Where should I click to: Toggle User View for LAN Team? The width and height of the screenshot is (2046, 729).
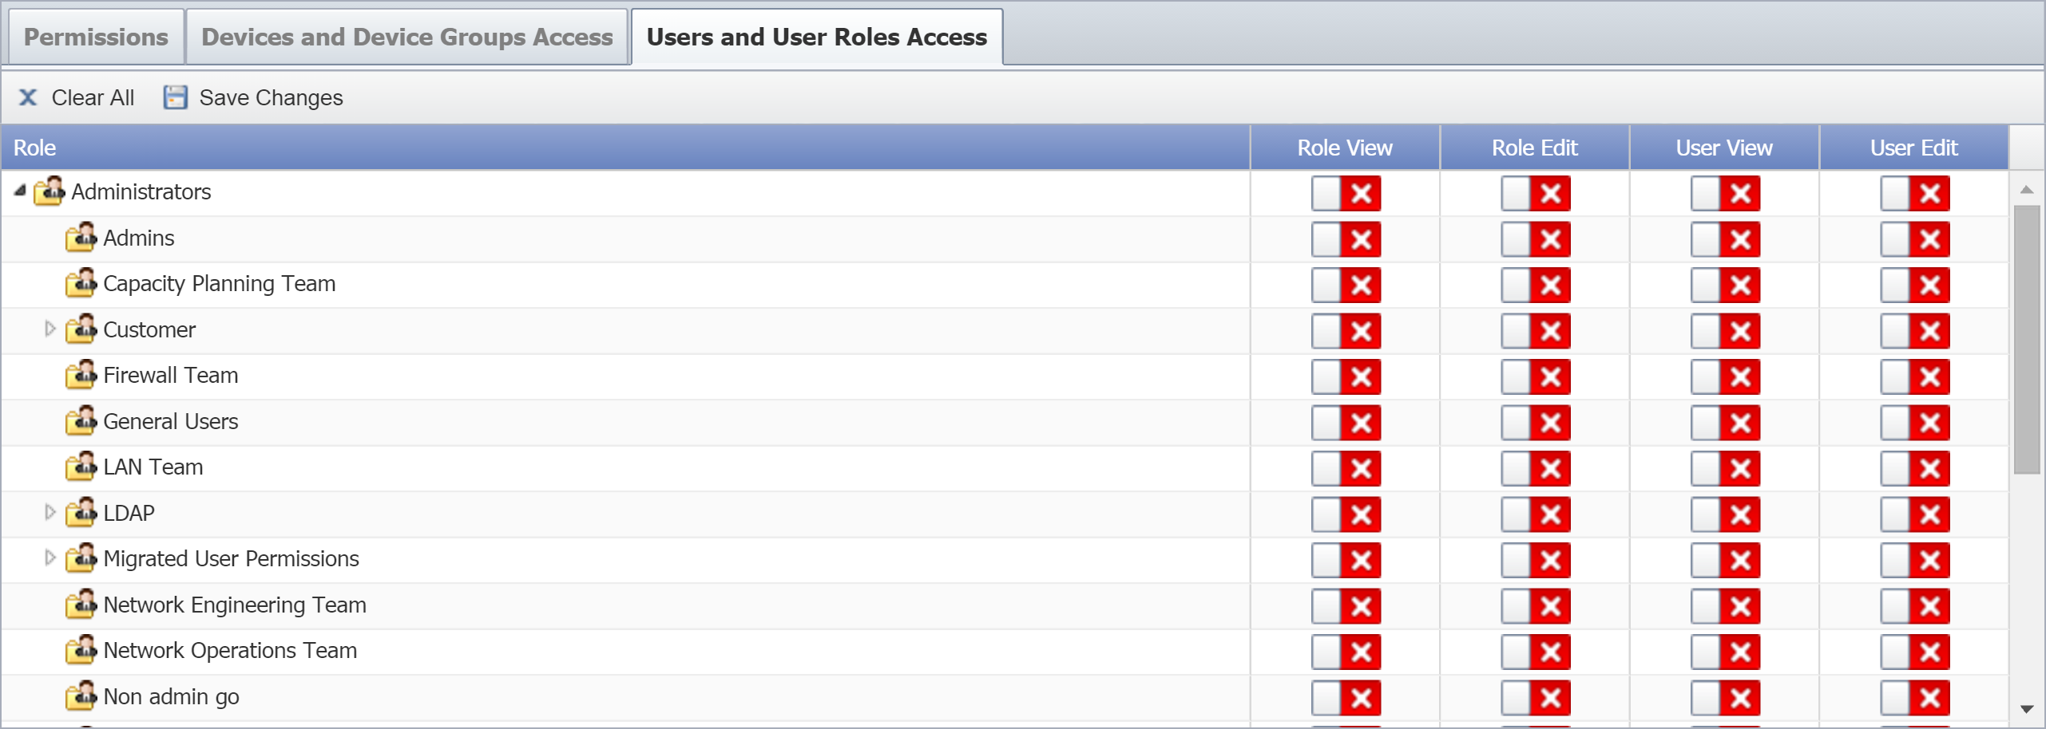1725,468
